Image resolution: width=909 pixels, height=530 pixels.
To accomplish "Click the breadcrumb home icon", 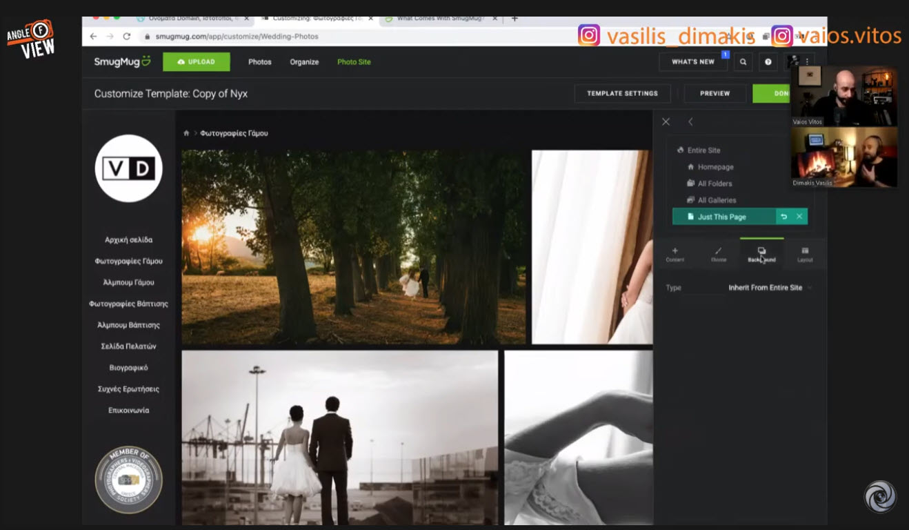I will pyautogui.click(x=186, y=133).
